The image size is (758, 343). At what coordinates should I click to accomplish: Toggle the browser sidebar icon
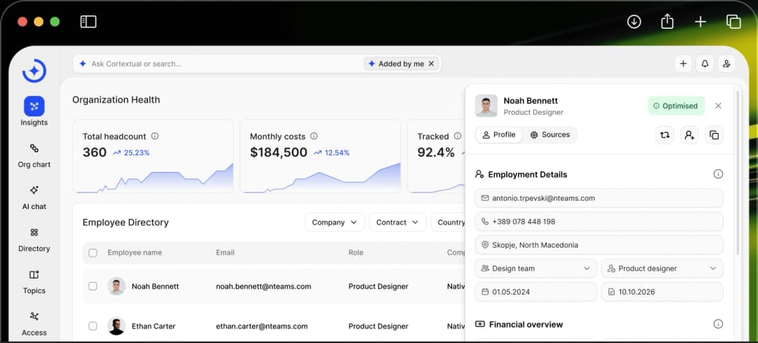pos(88,22)
